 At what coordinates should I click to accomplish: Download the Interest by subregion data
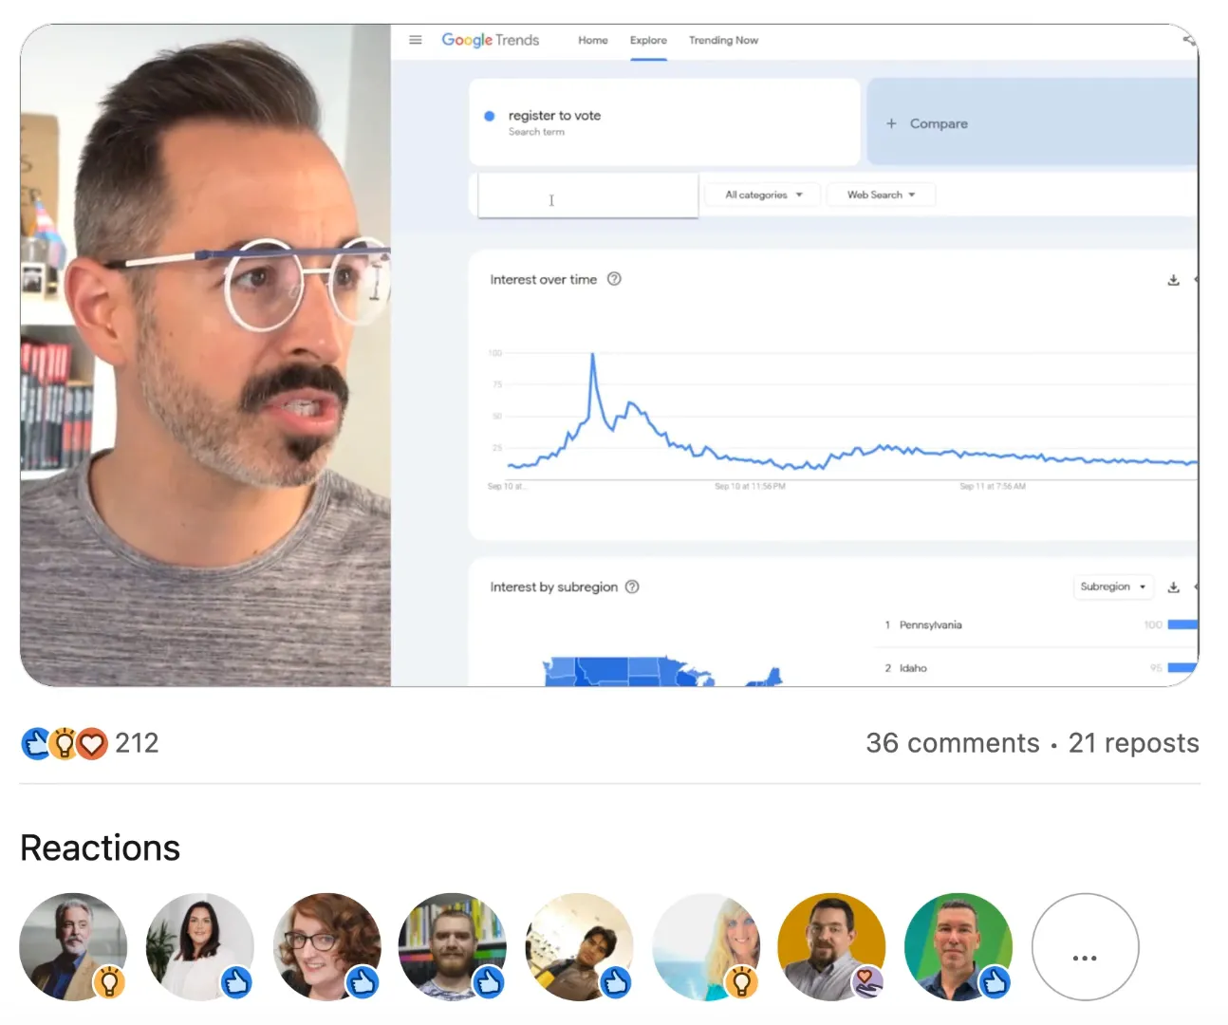pos(1173,587)
